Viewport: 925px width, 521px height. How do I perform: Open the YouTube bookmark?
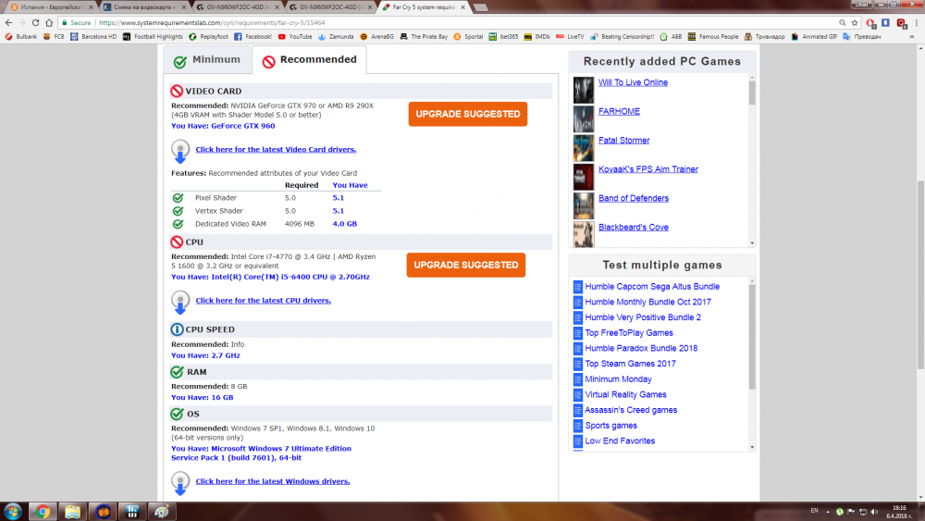point(295,37)
